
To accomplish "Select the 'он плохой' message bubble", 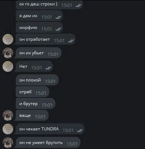I will (x=37, y=80).
